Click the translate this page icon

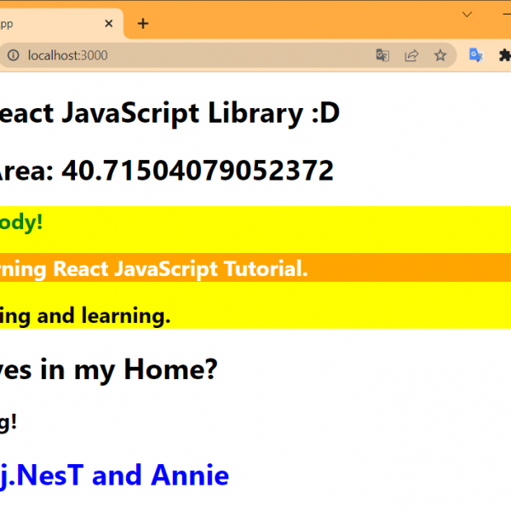(383, 55)
